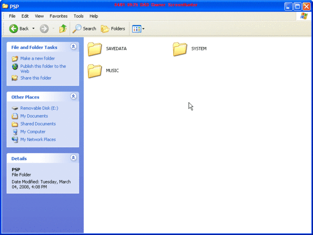Viewport: 313px width, 235px height.
Task: Open the My Computer link
Action: [x=33, y=132]
